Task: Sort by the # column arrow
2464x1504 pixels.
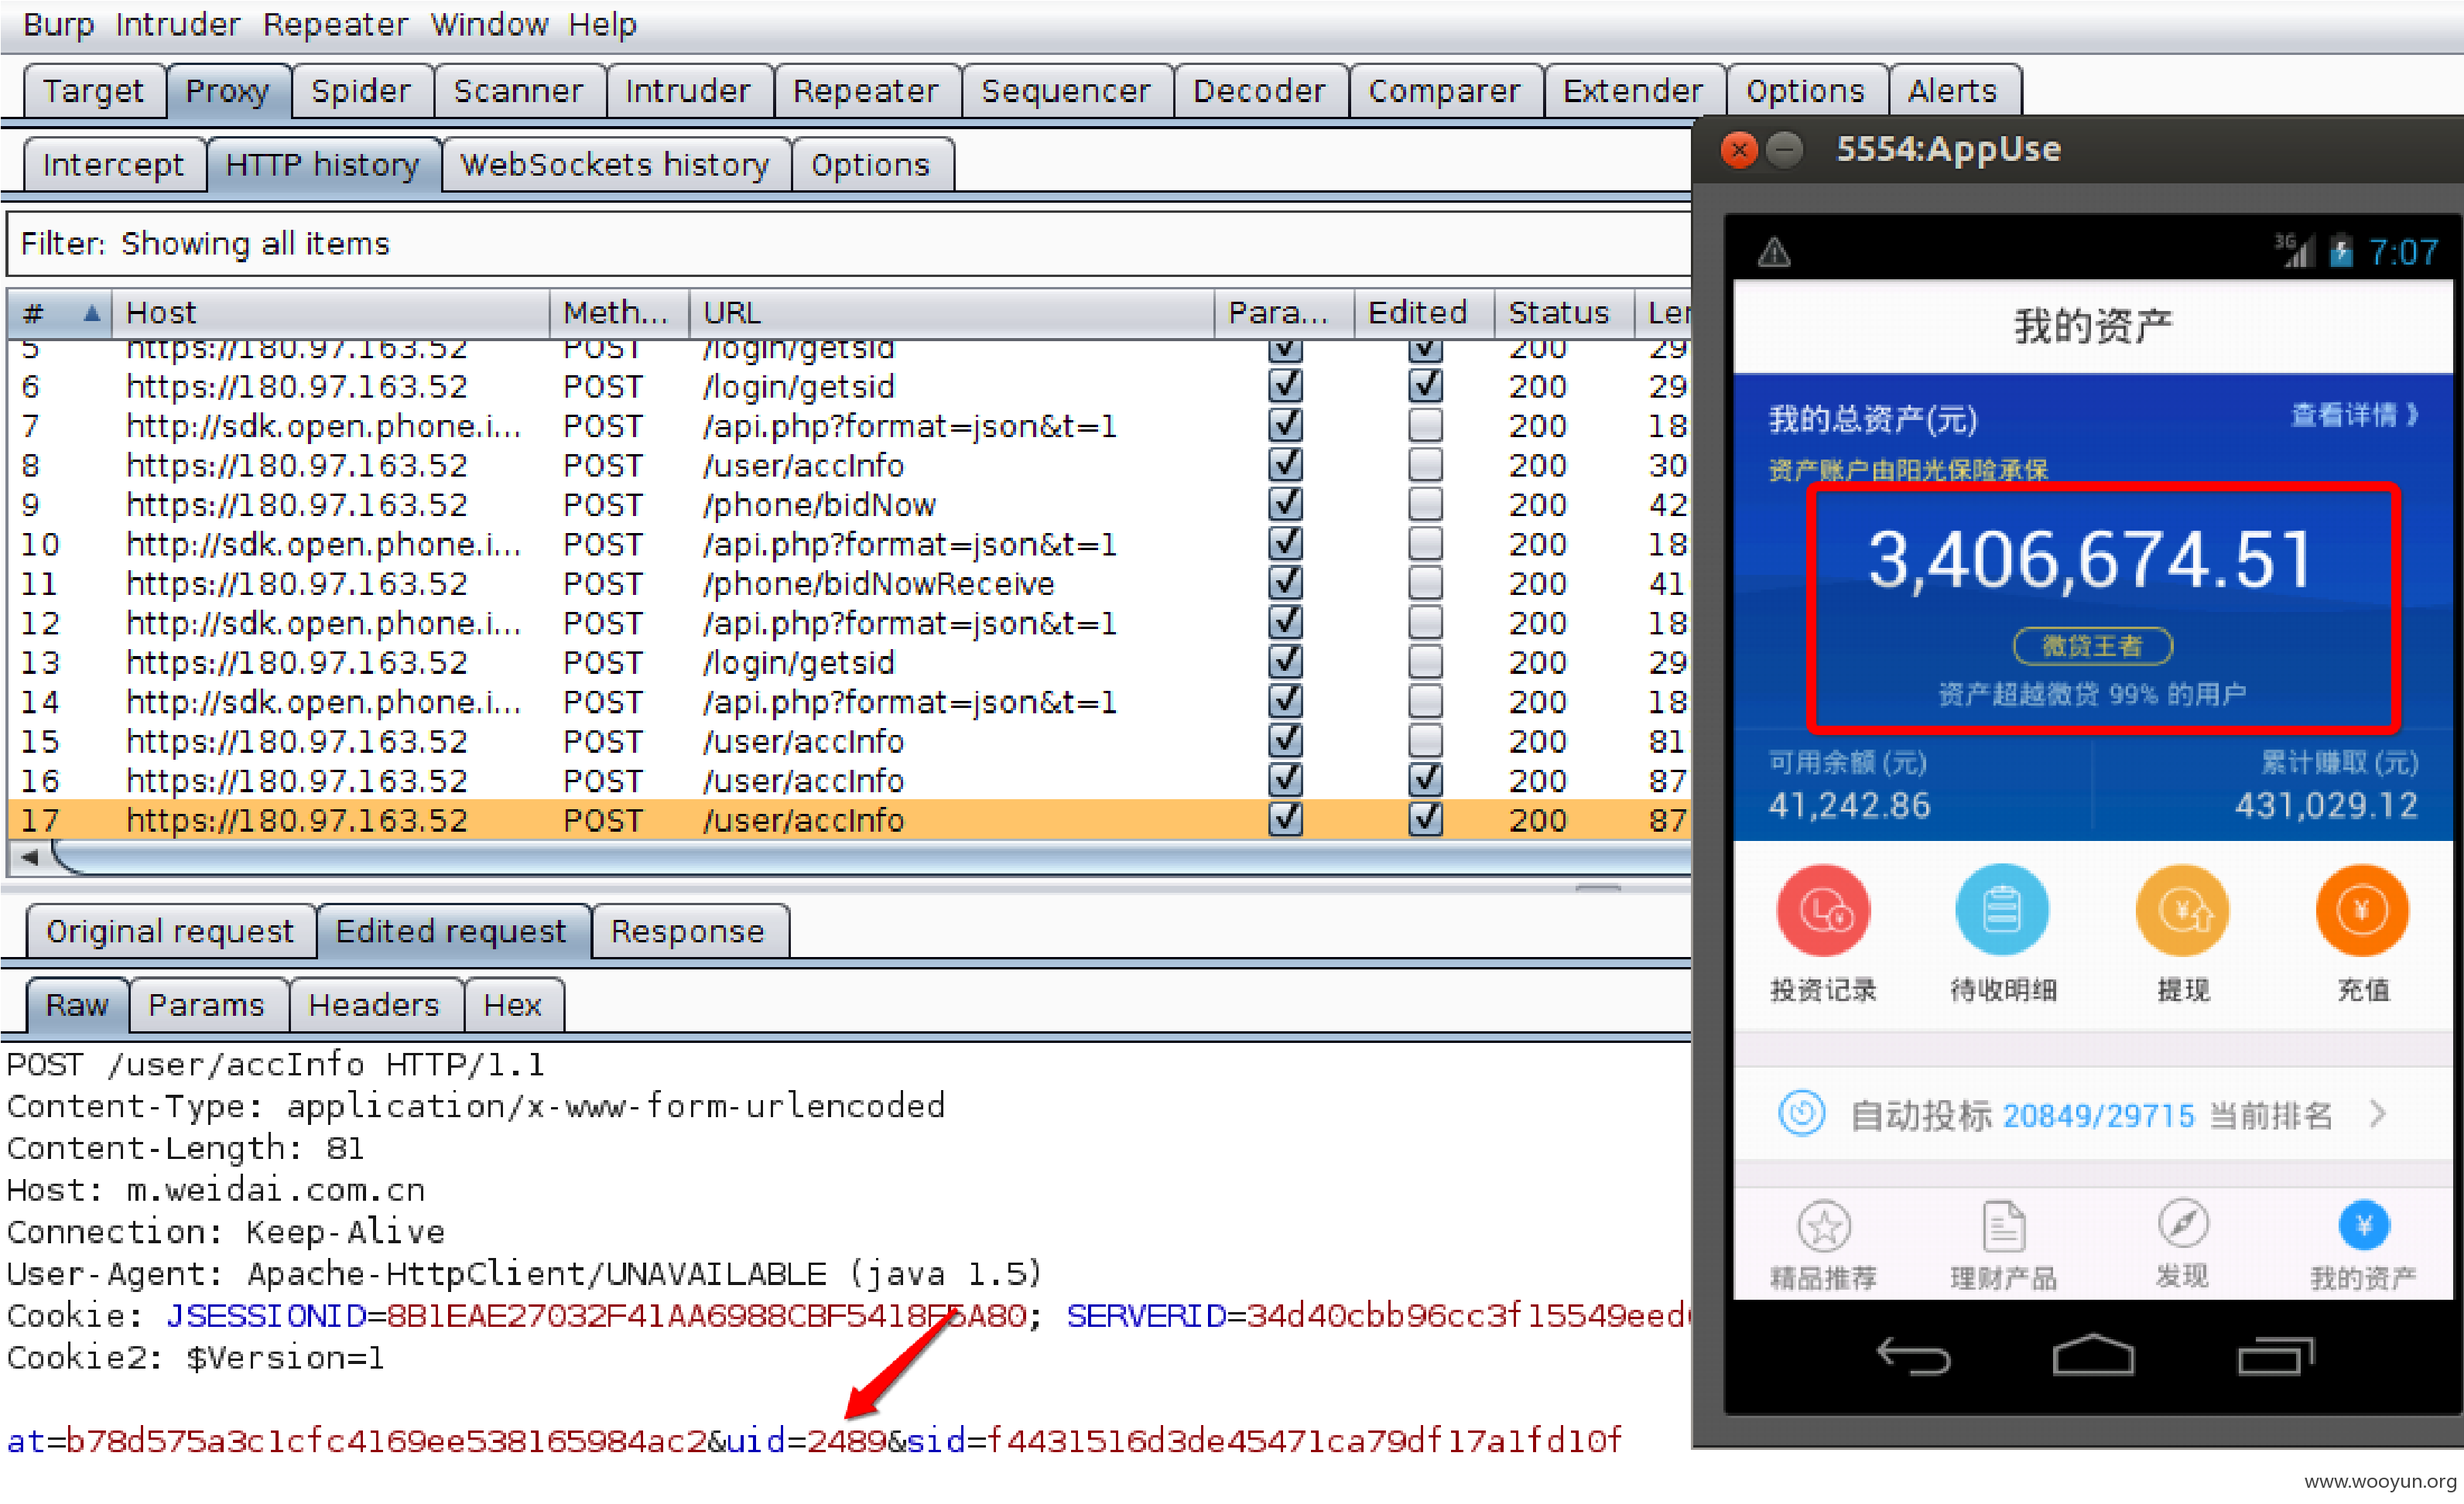Action: pos(91,313)
